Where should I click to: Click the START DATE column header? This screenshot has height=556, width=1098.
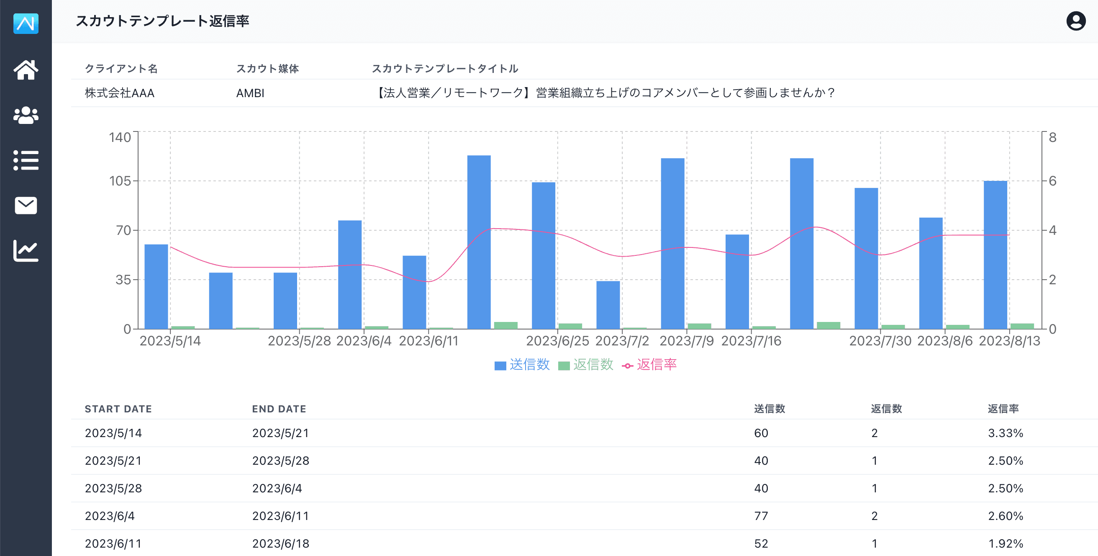click(x=118, y=409)
